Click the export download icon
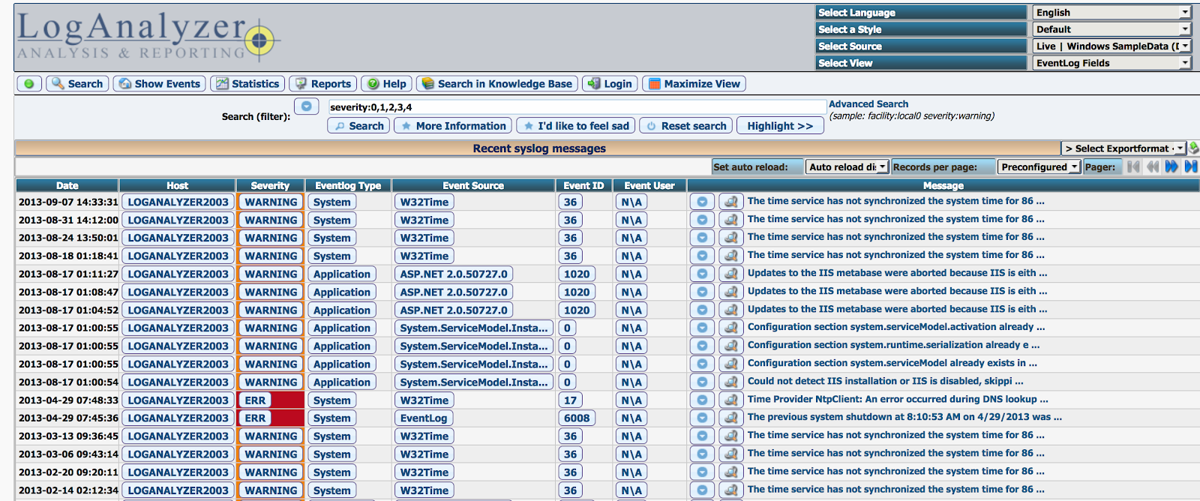Image resolution: width=1200 pixels, height=501 pixels. coord(1194,148)
